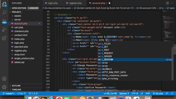Choose $_SESSION from the suggestions
The height and width of the screenshot is (99, 176).
click(135, 59)
